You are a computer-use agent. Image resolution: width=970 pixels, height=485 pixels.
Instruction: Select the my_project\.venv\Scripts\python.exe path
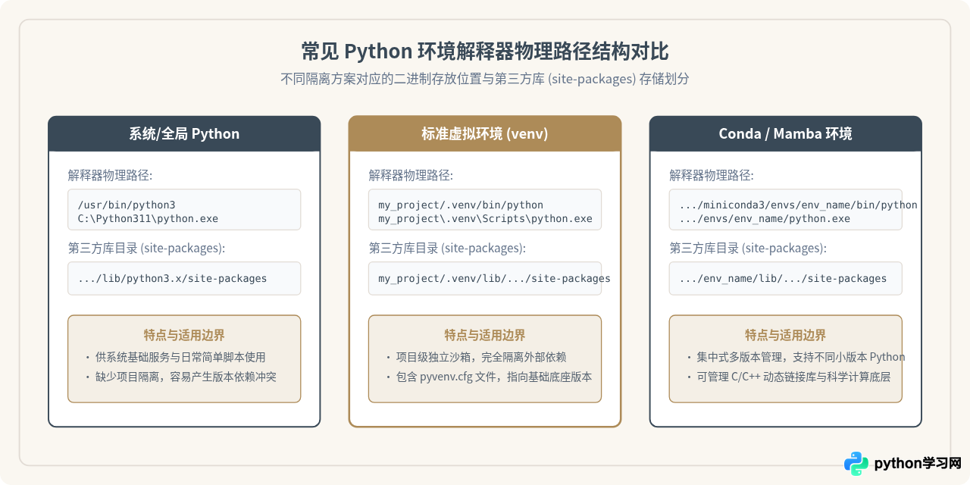(x=486, y=218)
